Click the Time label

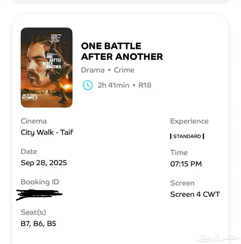(179, 152)
